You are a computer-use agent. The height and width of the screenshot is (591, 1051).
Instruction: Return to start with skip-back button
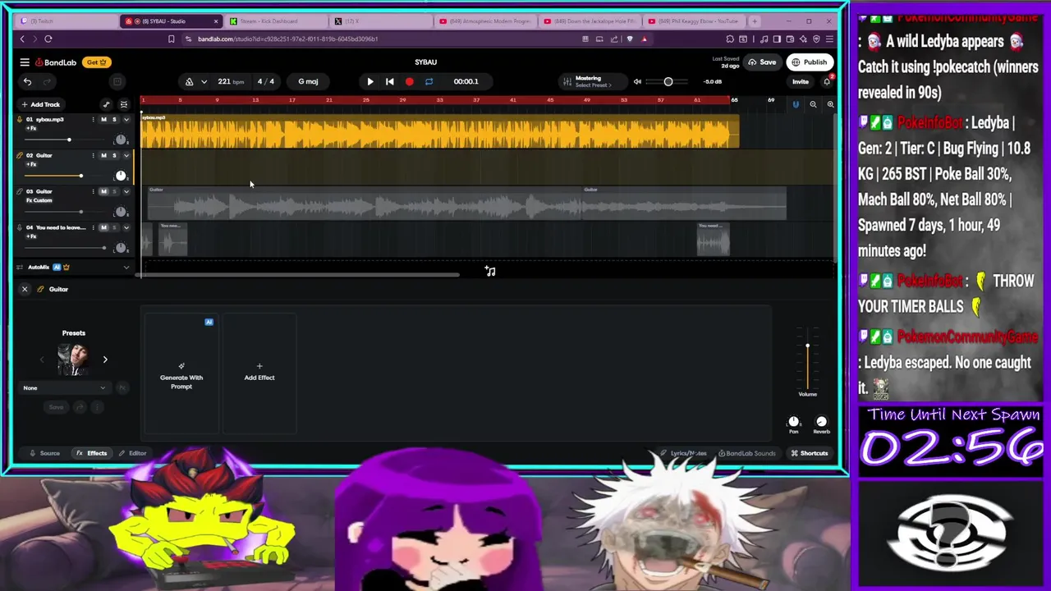coord(389,81)
